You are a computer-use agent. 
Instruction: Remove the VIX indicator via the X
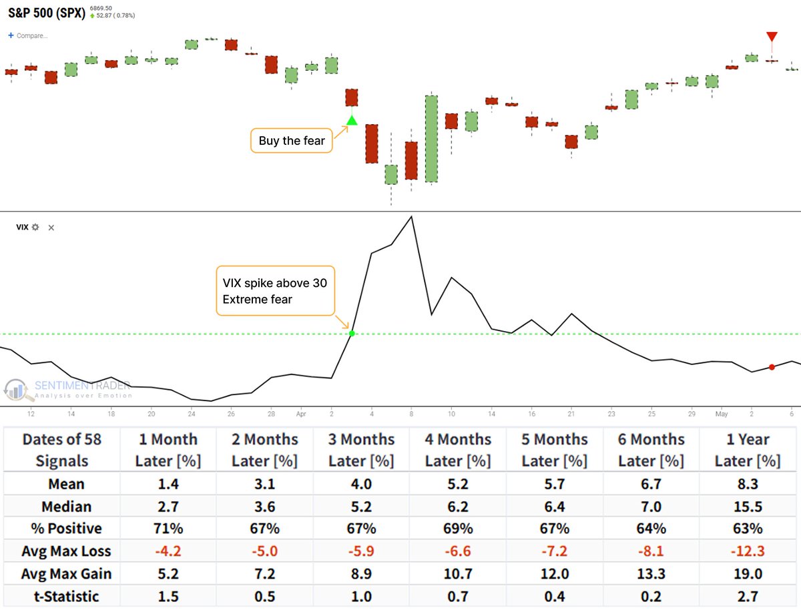point(51,227)
